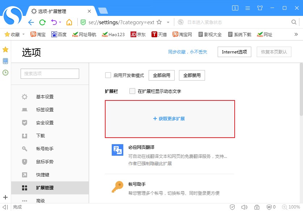Adjust page zoom at 100% control
The width and height of the screenshot is (303, 211).
coord(294,207)
